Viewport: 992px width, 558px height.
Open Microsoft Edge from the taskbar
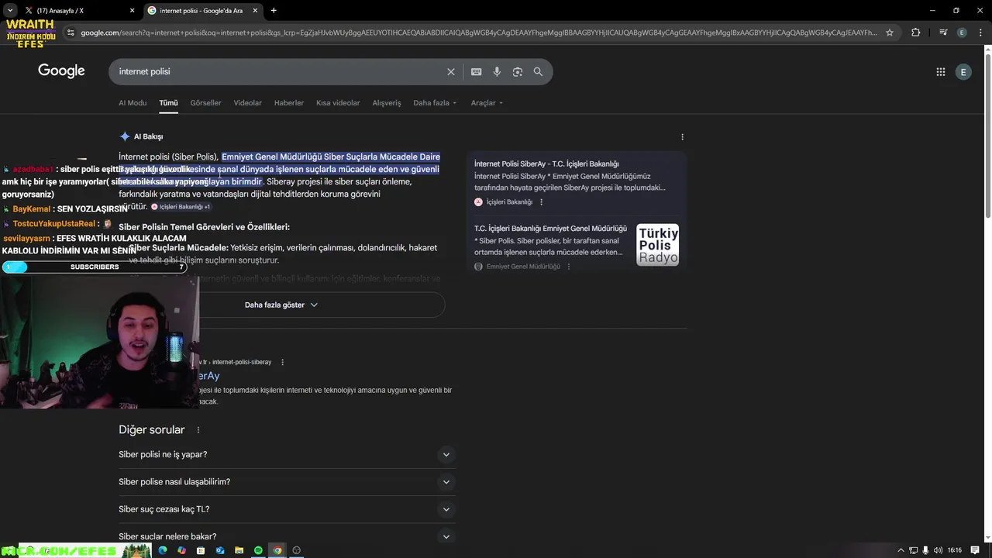tap(163, 550)
